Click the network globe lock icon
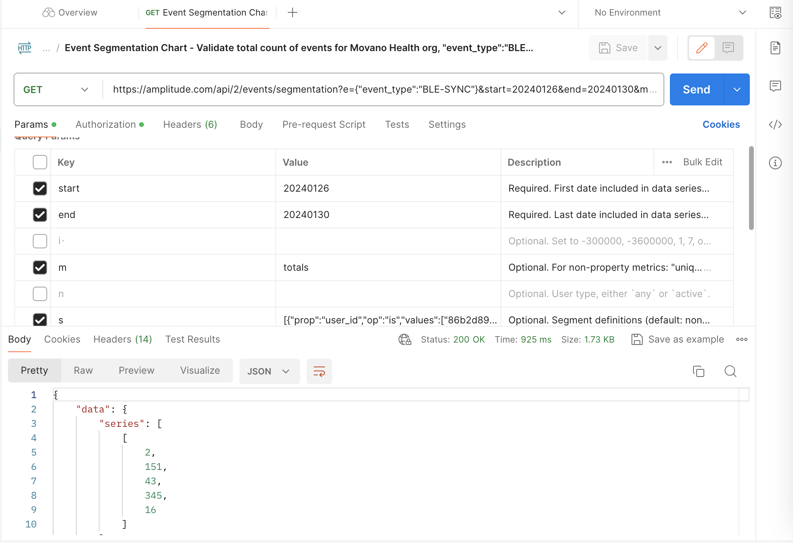The width and height of the screenshot is (793, 543). [x=404, y=339]
